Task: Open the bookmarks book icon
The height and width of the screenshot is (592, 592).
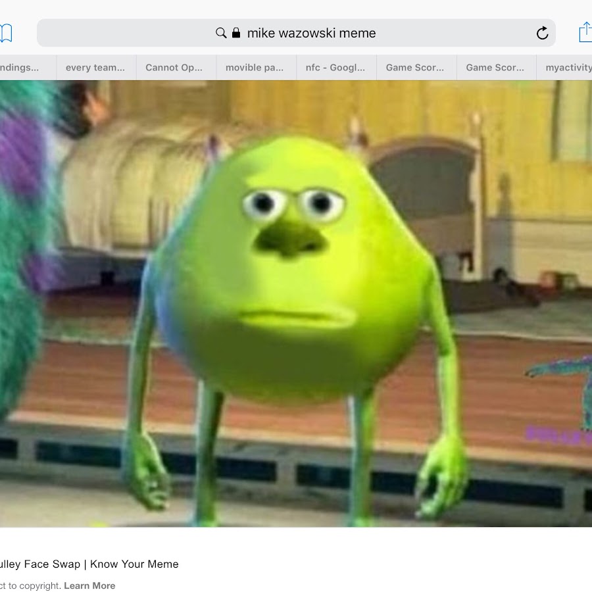Action: coord(6,34)
